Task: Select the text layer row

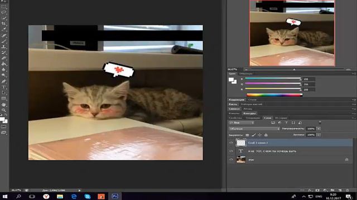Action: [290, 151]
